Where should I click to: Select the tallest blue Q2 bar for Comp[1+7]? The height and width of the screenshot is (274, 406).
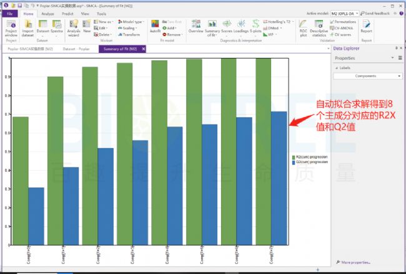coord(279,178)
